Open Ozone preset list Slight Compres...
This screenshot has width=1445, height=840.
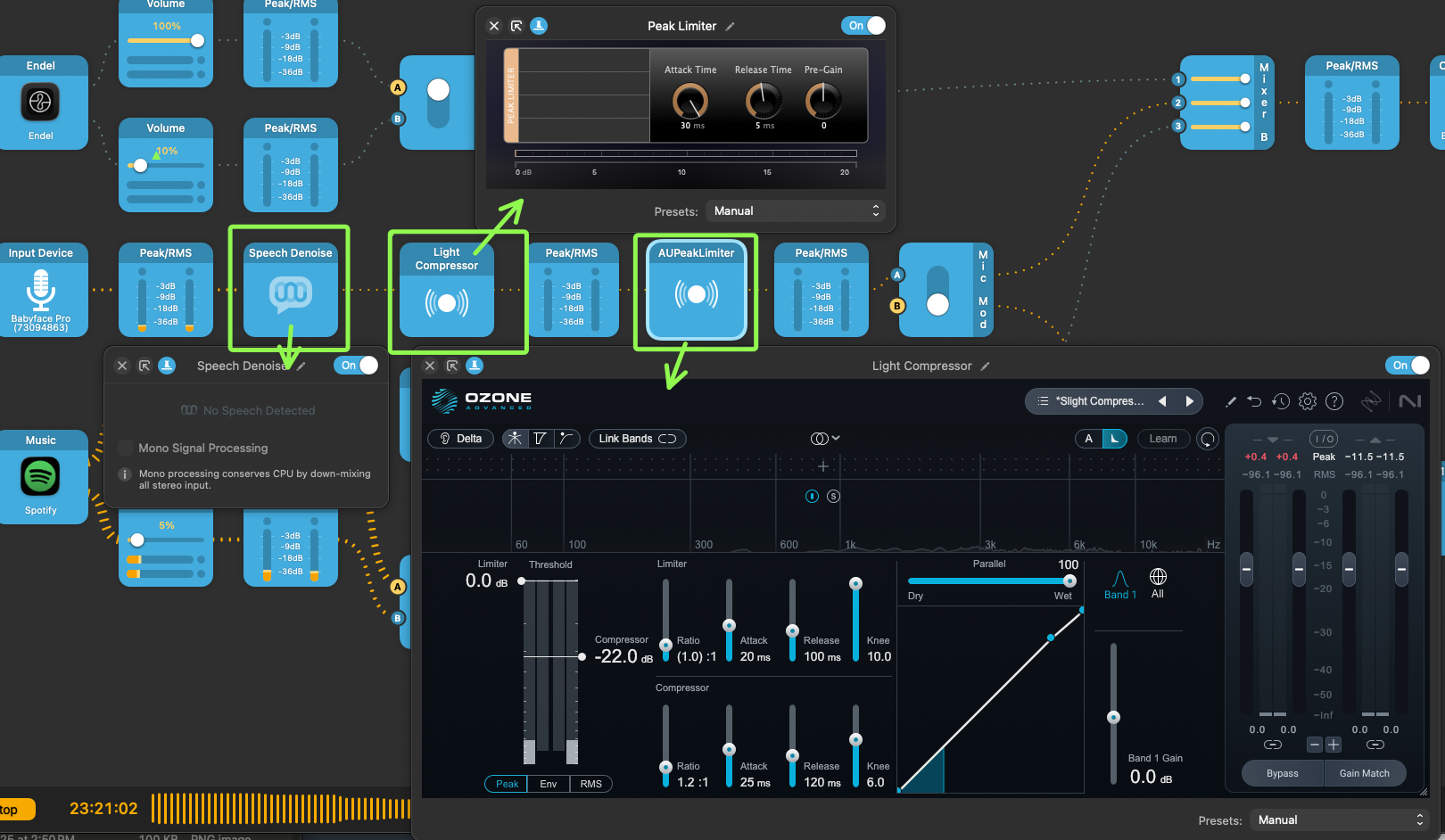[1091, 401]
